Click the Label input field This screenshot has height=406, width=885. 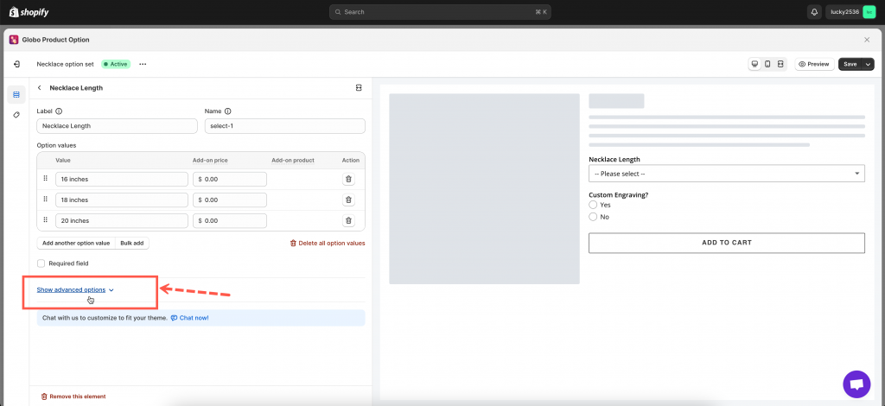click(x=117, y=126)
